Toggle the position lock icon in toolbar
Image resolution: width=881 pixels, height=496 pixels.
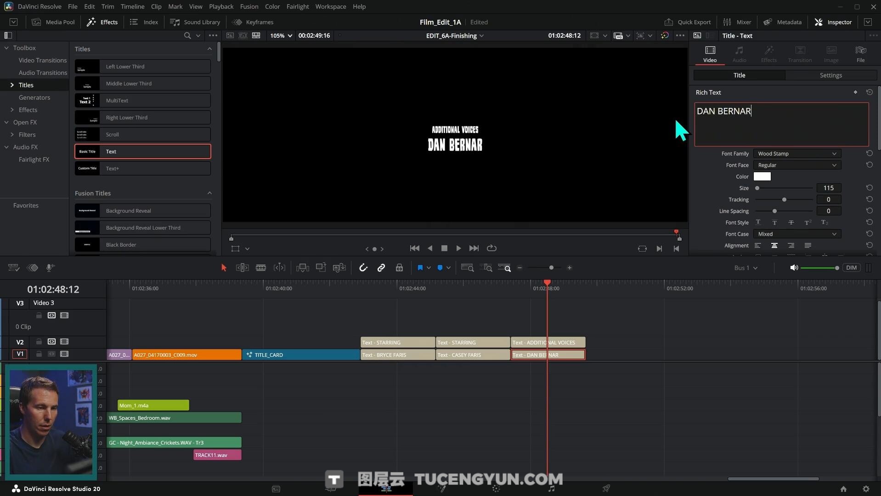point(399,268)
